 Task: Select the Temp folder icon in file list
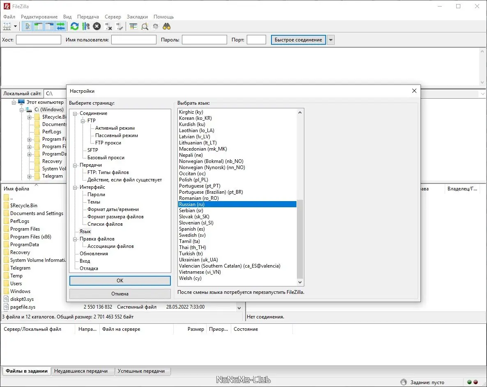click(x=6, y=276)
